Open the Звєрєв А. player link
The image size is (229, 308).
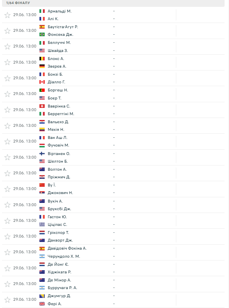pos(57,66)
